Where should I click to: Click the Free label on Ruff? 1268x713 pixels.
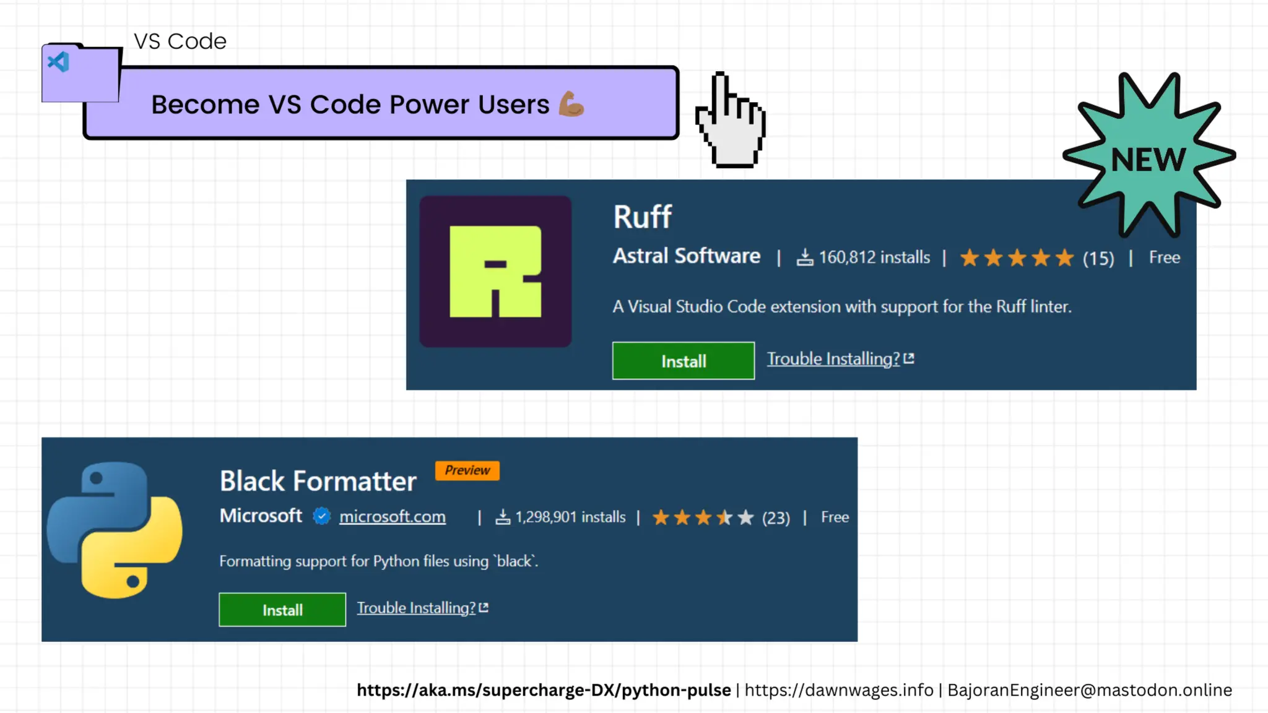click(1164, 257)
